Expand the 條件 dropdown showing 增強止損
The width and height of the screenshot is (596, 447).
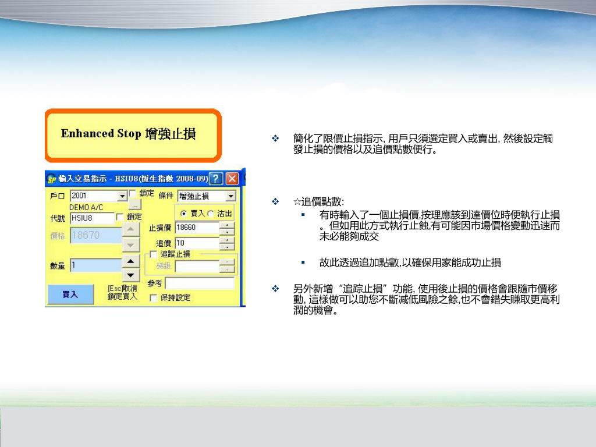(230, 196)
